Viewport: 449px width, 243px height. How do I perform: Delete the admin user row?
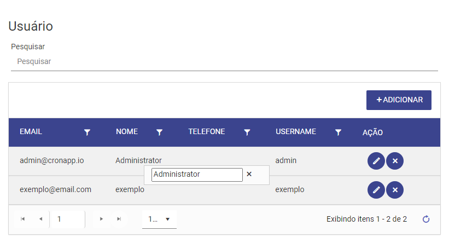(395, 161)
